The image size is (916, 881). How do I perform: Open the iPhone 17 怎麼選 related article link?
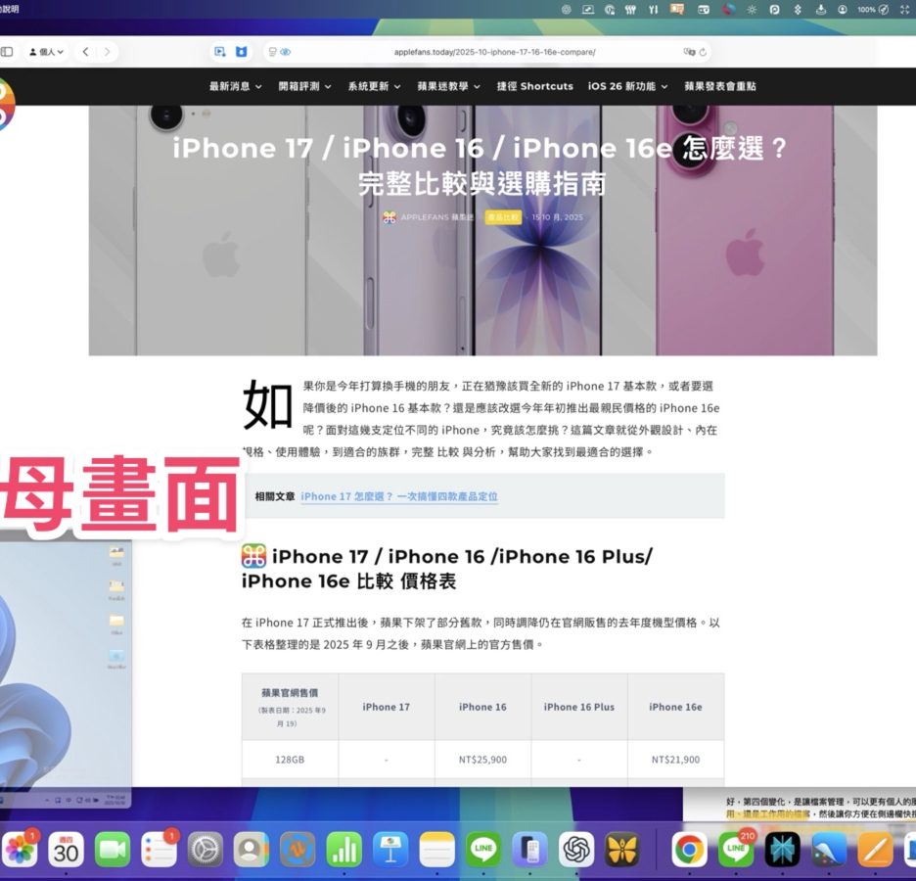399,496
